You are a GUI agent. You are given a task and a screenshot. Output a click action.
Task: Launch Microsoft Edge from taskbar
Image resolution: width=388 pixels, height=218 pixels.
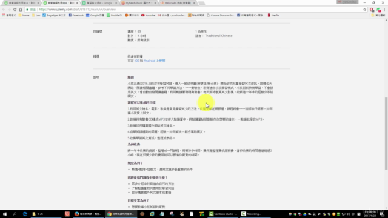[x=25, y=214]
